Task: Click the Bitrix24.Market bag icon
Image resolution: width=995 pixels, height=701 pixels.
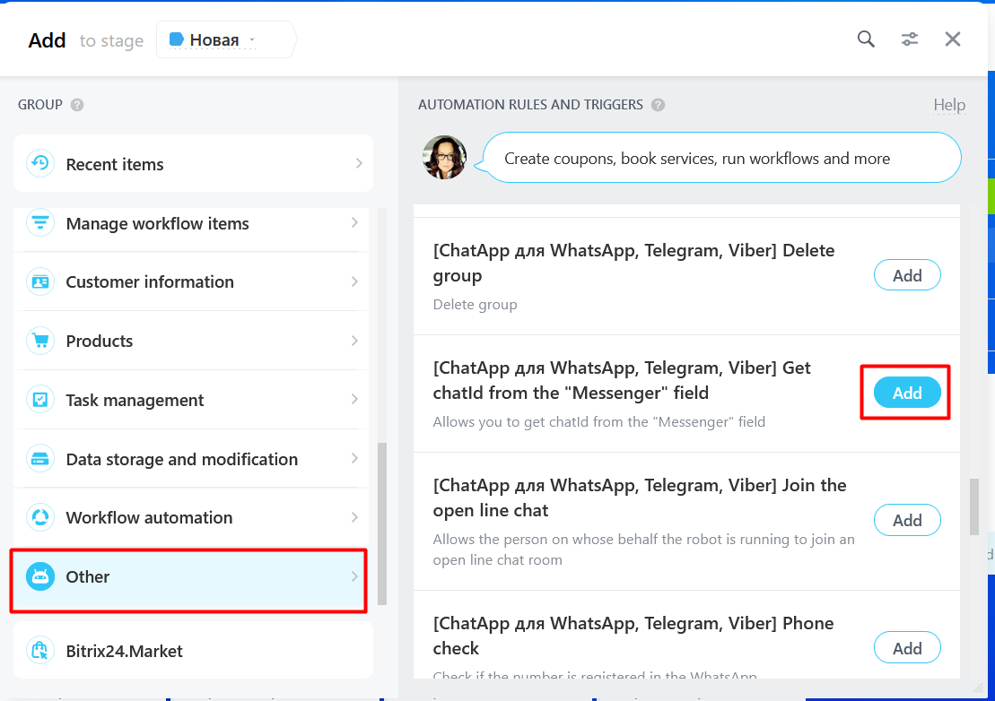Action: click(x=39, y=651)
